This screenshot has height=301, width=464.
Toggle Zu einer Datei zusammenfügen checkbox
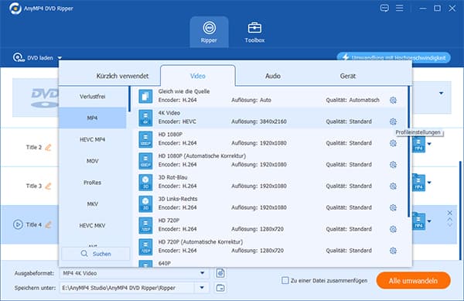tap(285, 280)
